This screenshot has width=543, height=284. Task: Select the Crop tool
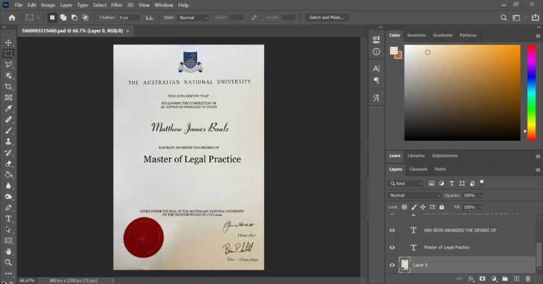tap(8, 87)
